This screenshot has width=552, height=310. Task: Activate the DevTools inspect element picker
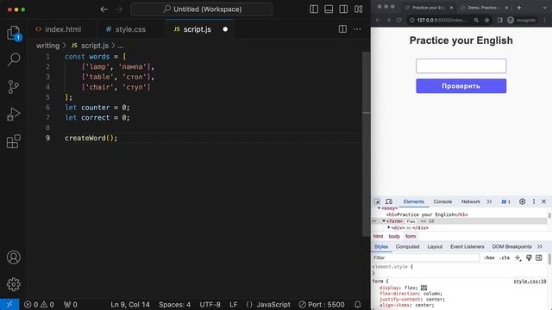pos(377,201)
